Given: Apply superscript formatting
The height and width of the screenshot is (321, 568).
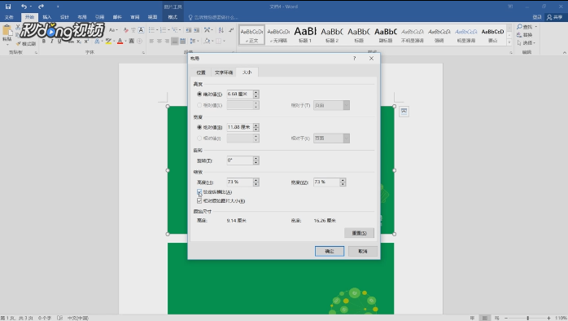Looking at the screenshot, I should [x=86, y=42].
